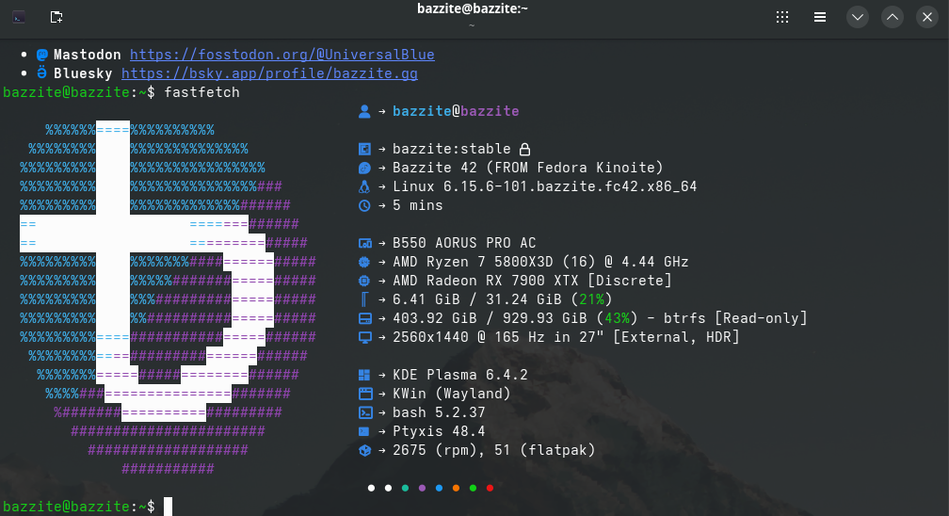
Task: Click the green '43%' disk usage value
Action: [618, 318]
